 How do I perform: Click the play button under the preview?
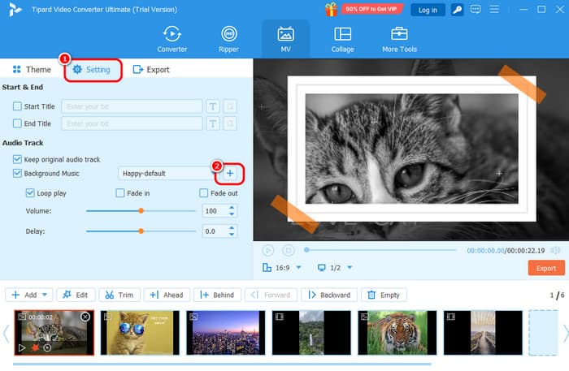tap(268, 251)
